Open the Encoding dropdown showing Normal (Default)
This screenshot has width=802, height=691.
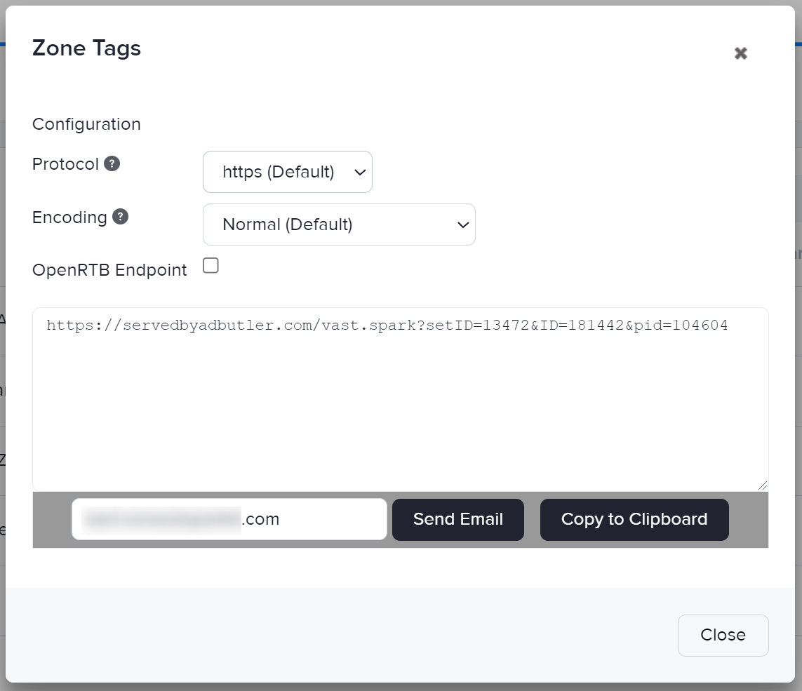[339, 224]
